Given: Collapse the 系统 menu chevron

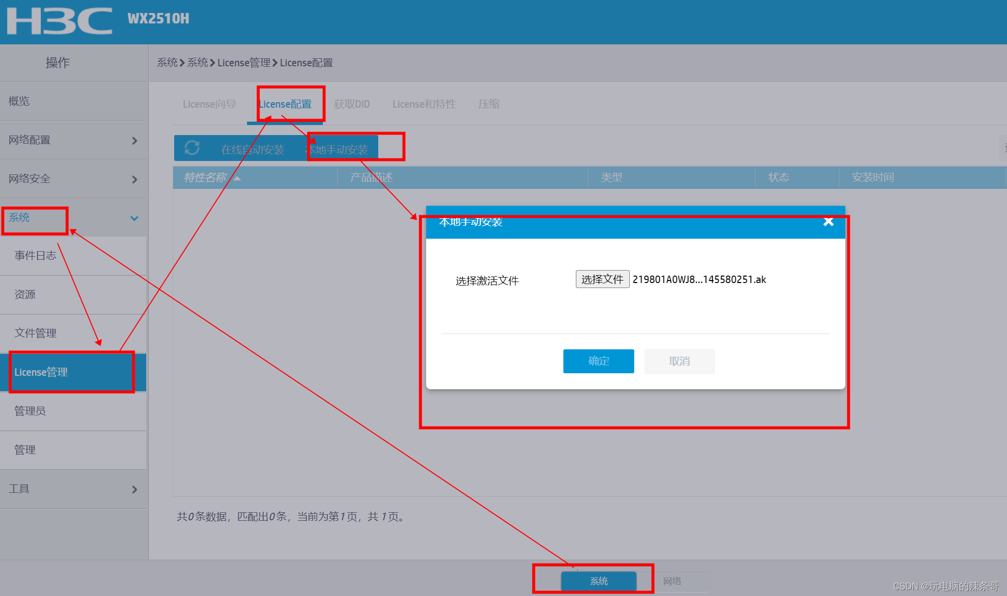Looking at the screenshot, I should (x=134, y=218).
